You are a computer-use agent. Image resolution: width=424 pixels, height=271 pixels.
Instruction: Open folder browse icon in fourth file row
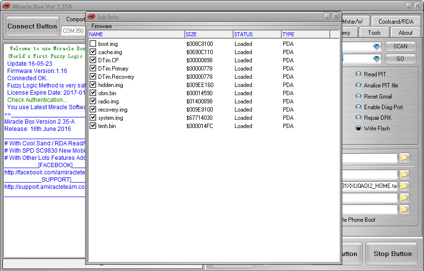[404, 198]
